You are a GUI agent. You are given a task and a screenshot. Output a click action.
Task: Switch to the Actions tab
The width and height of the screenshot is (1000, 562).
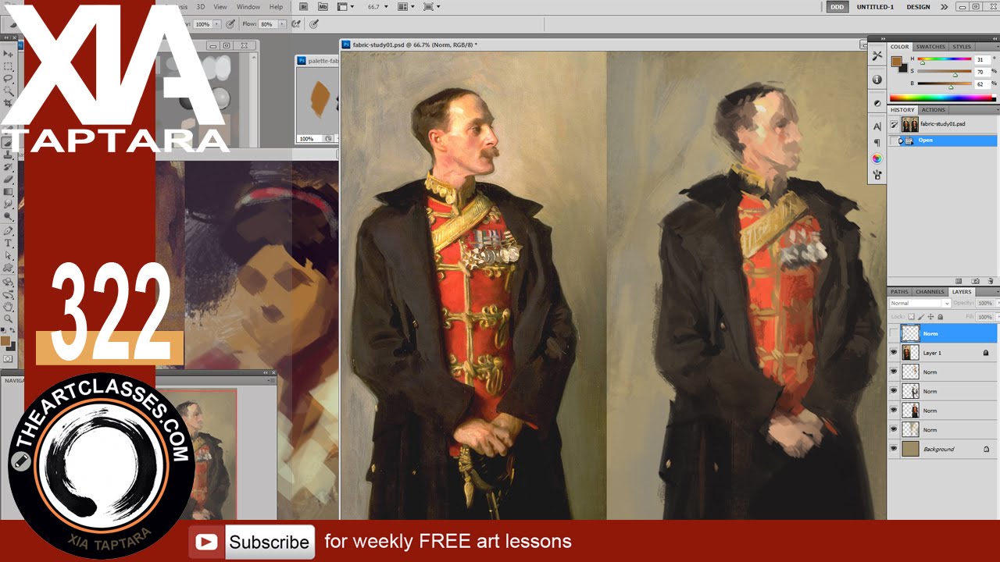pos(933,110)
